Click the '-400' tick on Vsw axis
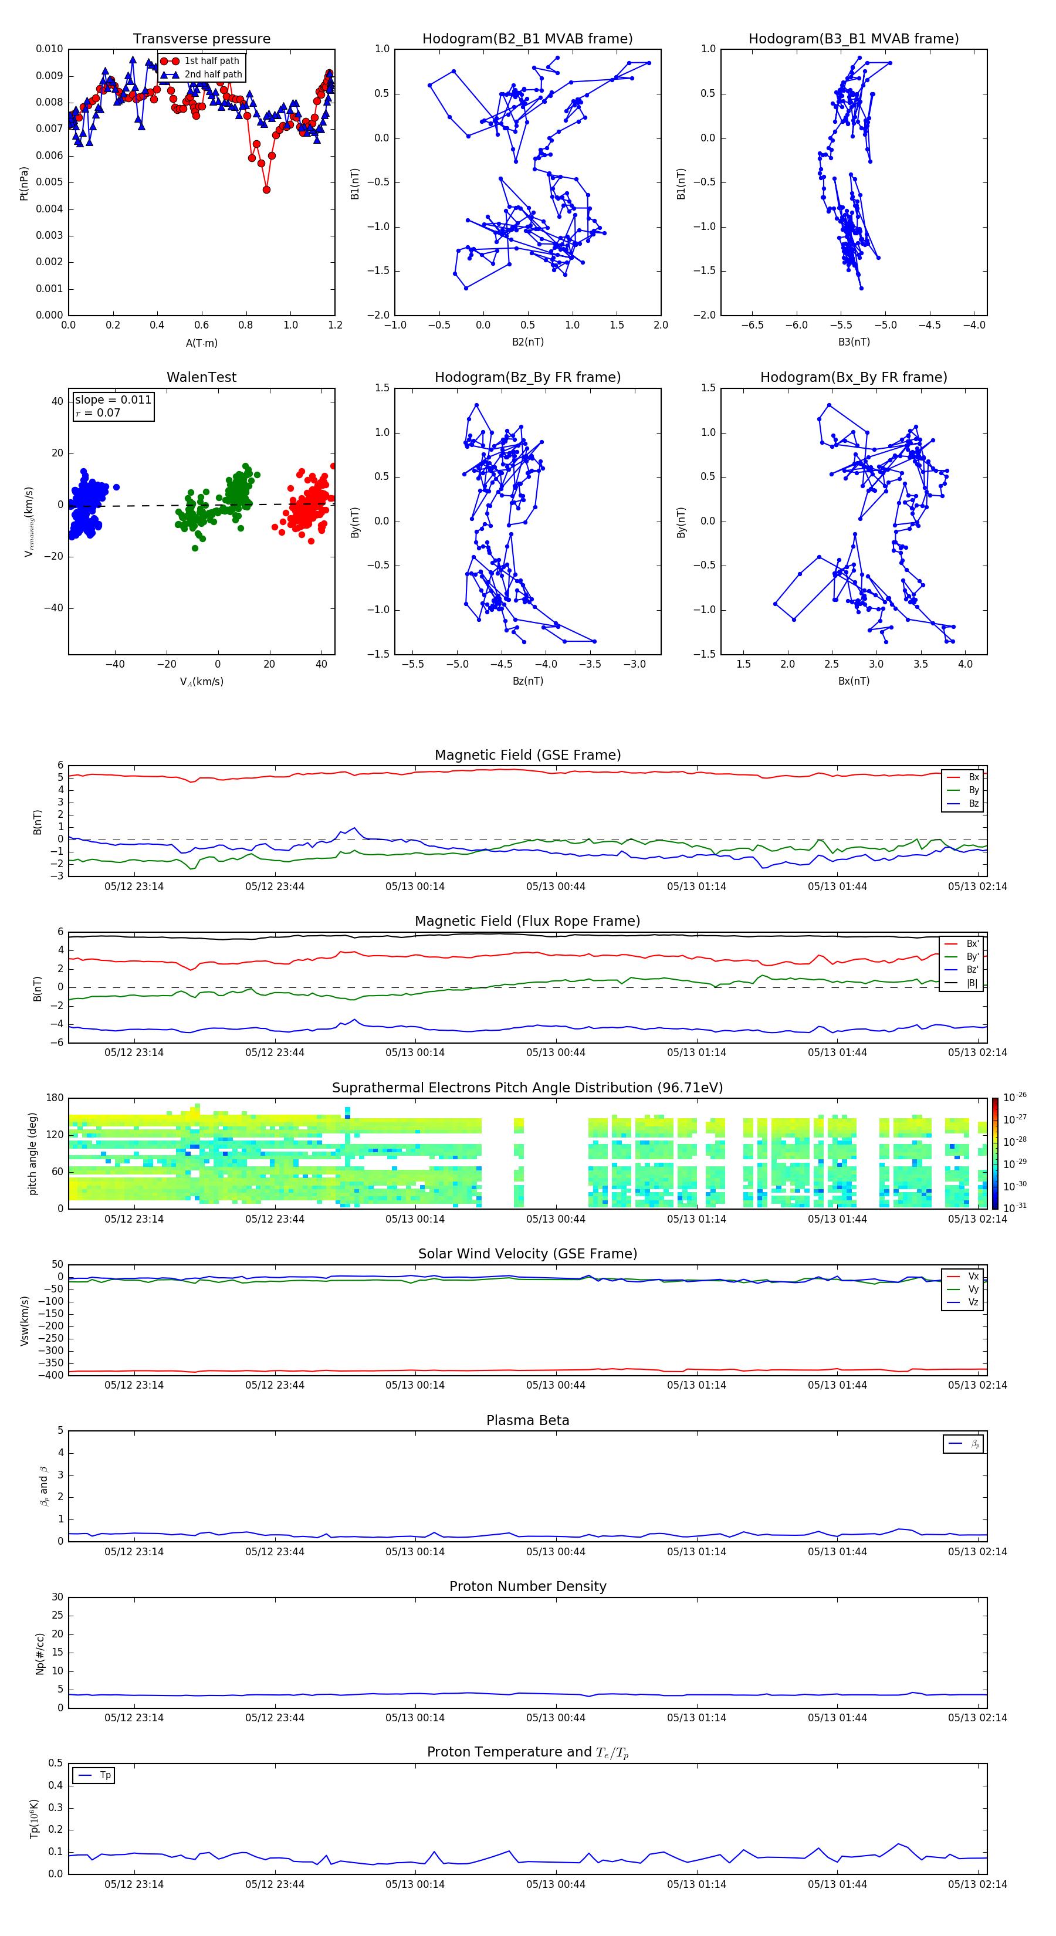1056x1936 pixels. coord(50,1375)
